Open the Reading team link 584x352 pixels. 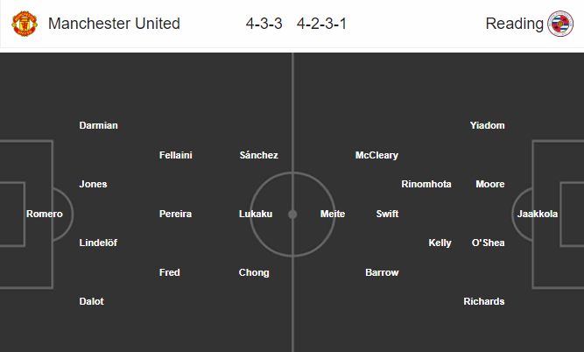(x=514, y=24)
